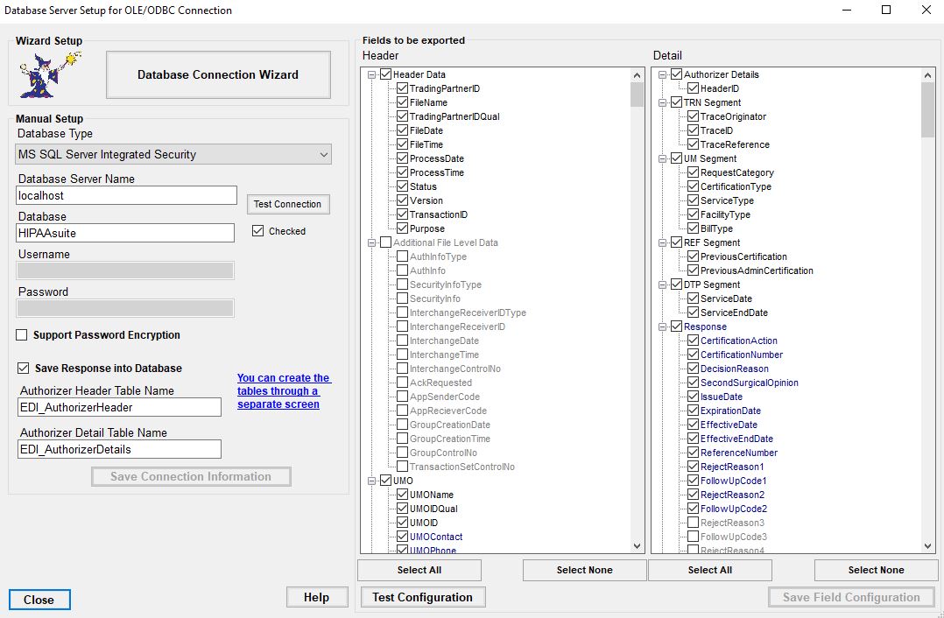Select the TransactionID tree row
944x618 pixels.
tap(438, 214)
